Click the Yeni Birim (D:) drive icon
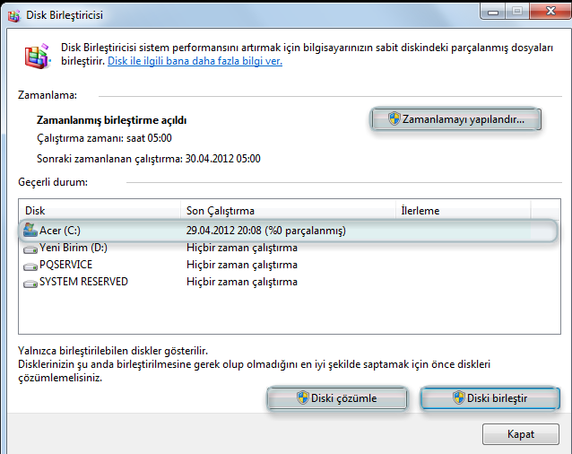This screenshot has width=572, height=454. (x=30, y=249)
